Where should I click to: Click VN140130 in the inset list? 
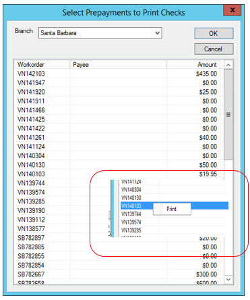pyautogui.click(x=131, y=198)
